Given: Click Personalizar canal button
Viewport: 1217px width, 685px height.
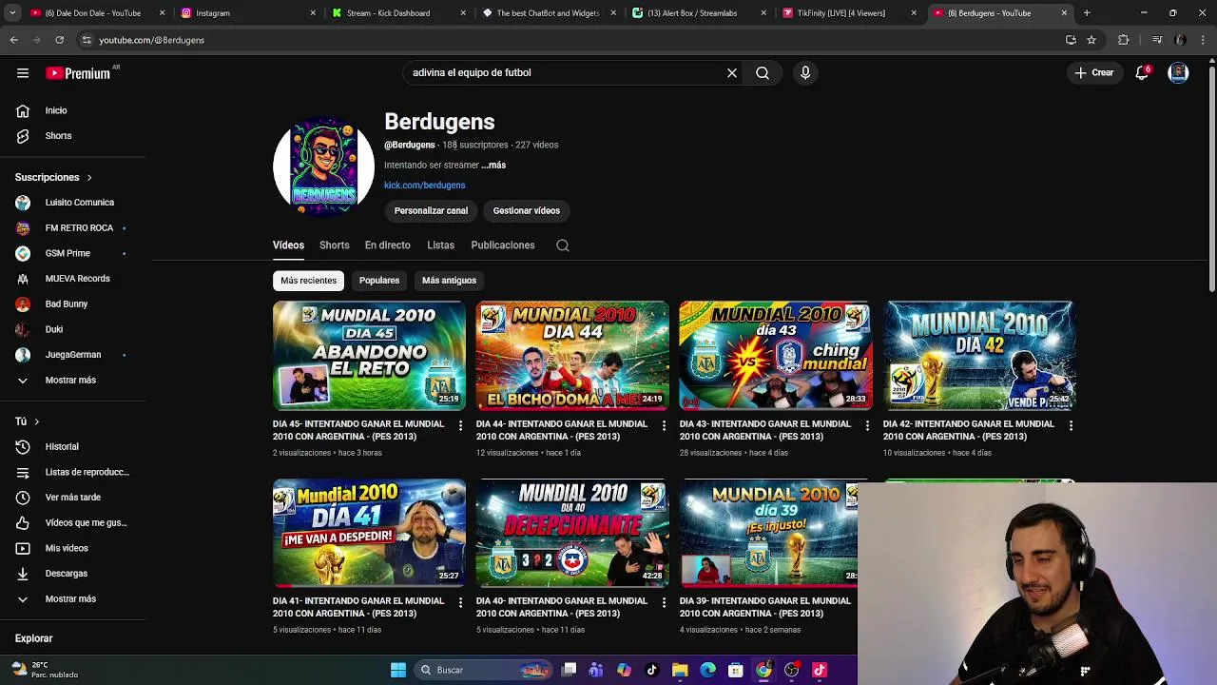Looking at the screenshot, I should (431, 211).
